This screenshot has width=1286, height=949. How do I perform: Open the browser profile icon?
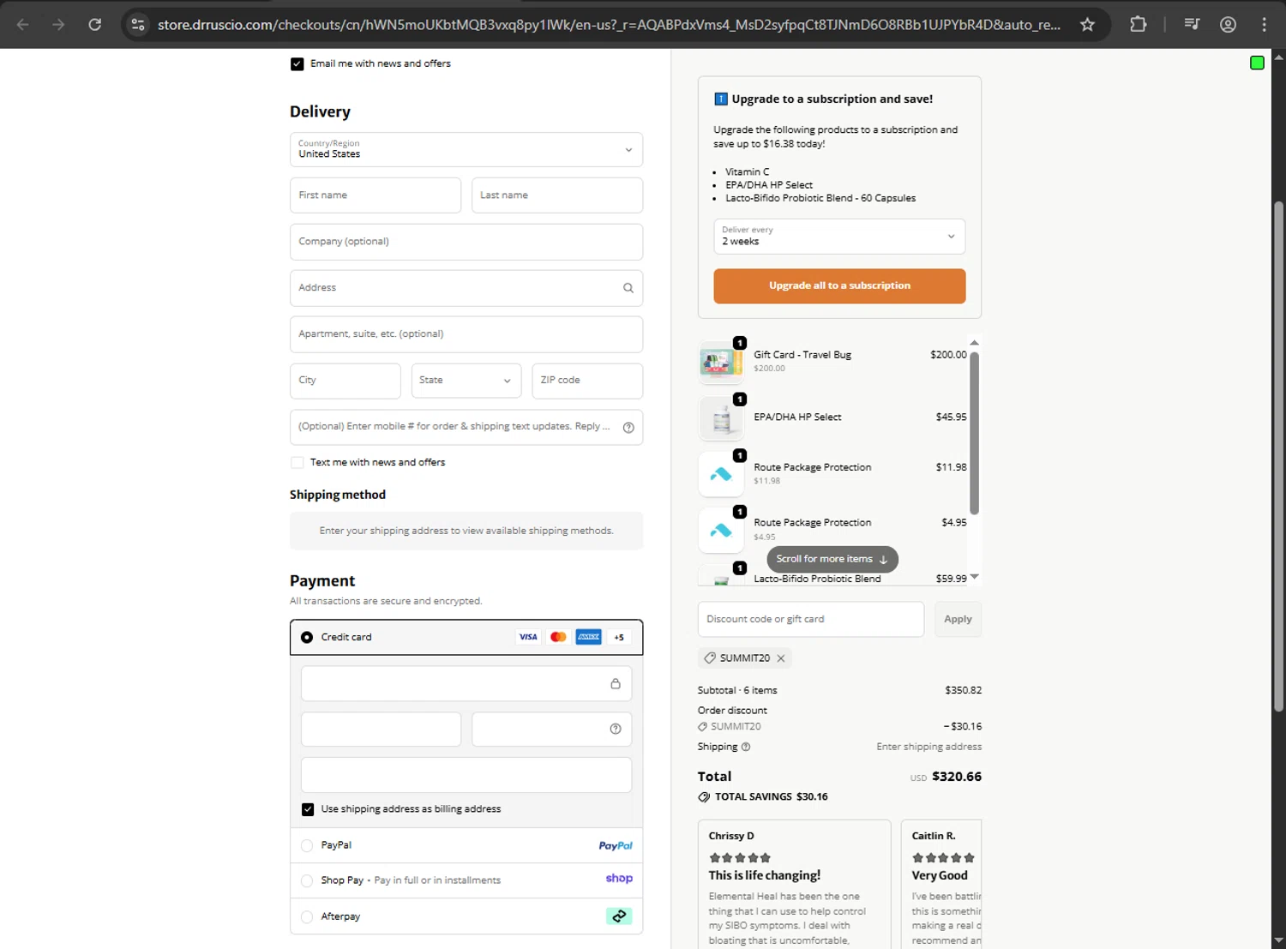[1228, 25]
